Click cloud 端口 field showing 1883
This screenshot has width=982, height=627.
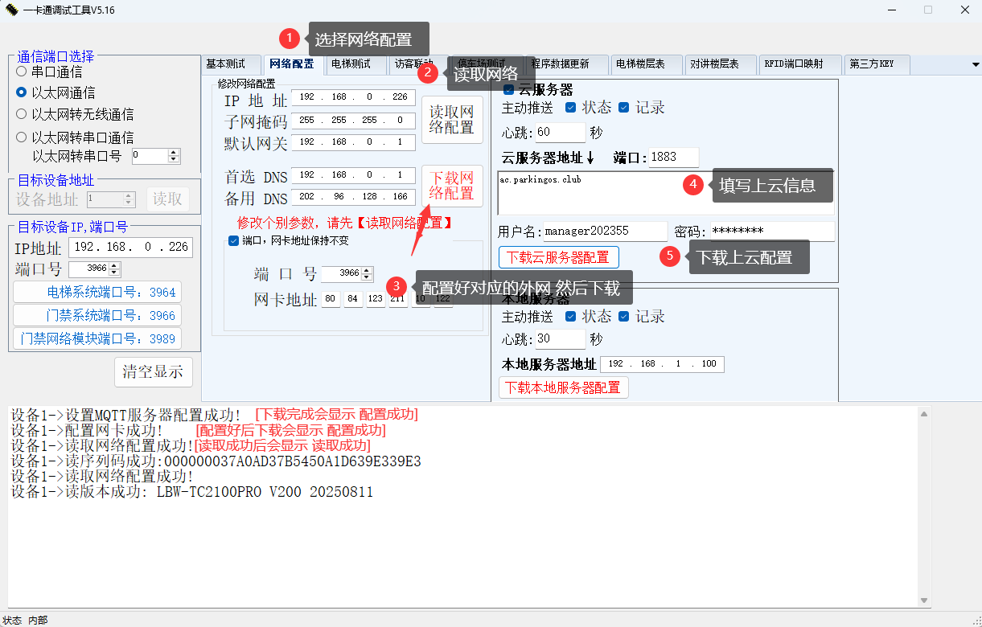[x=673, y=157]
